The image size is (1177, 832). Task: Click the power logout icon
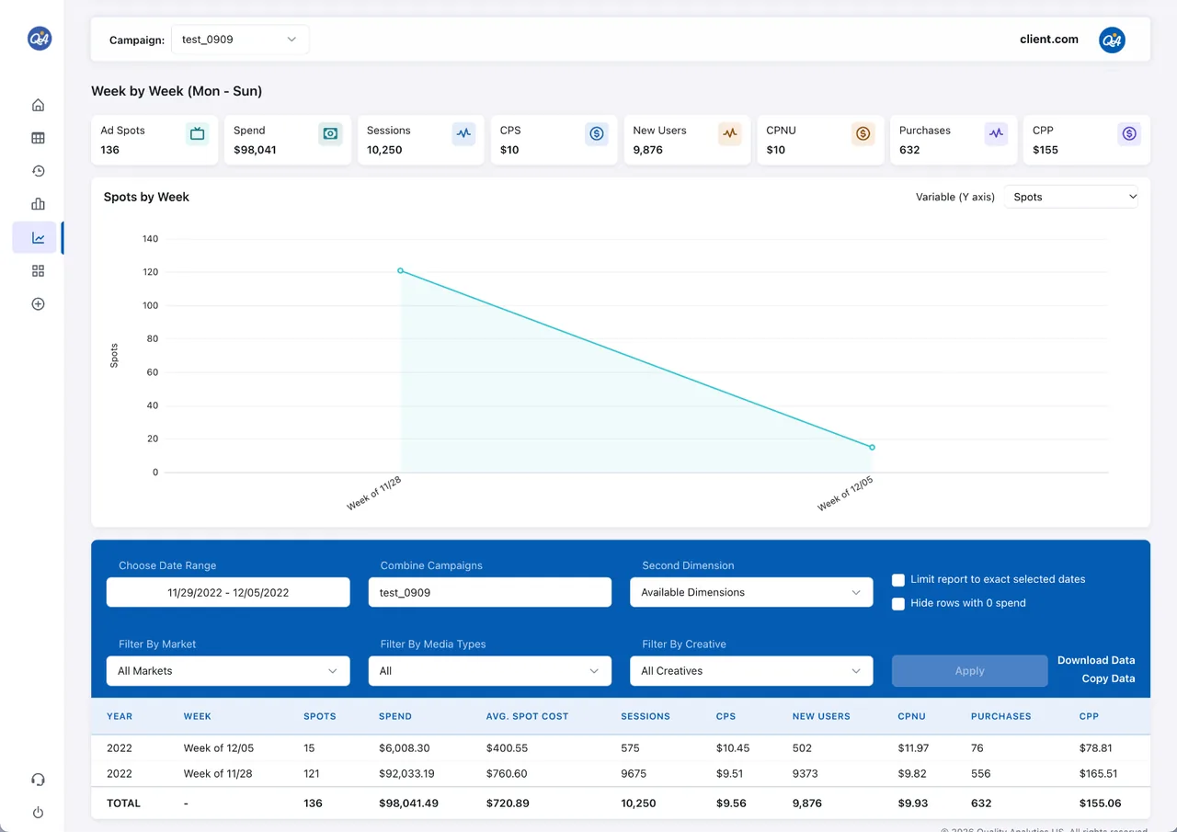(38, 813)
